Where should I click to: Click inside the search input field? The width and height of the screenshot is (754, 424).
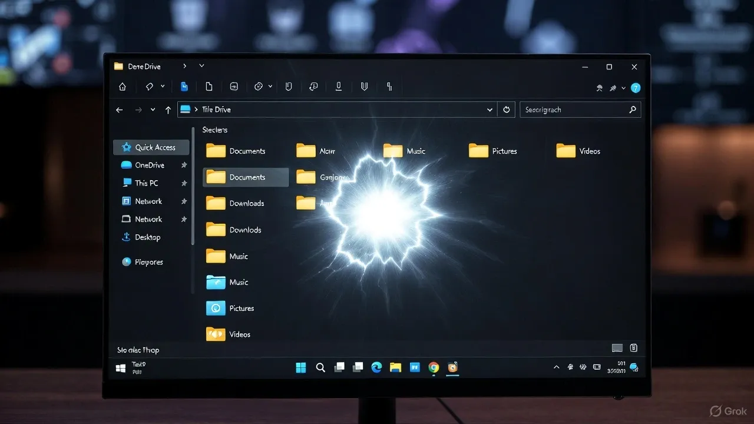571,110
